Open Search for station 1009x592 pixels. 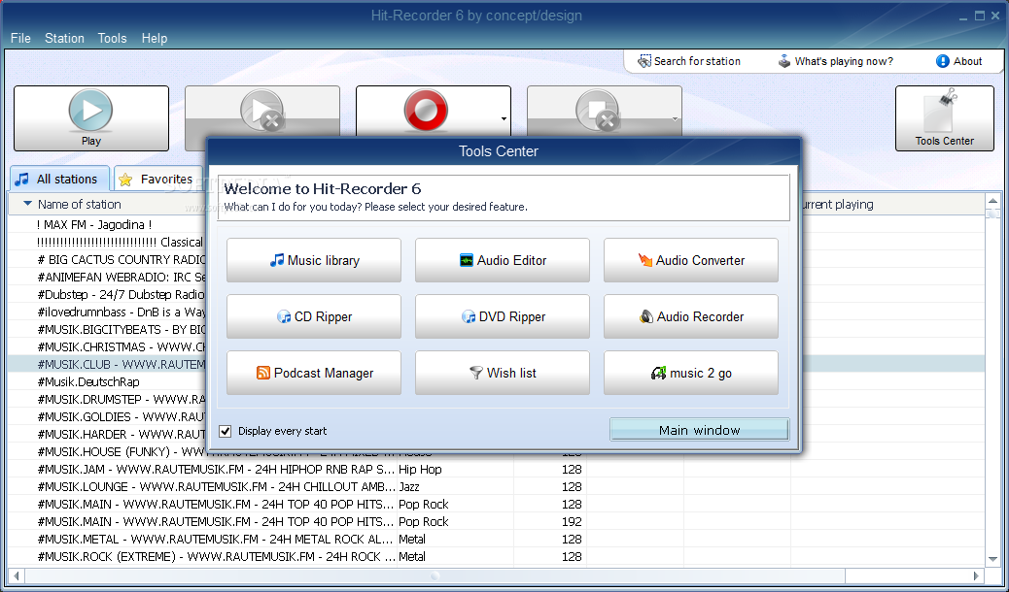pyautogui.click(x=689, y=61)
